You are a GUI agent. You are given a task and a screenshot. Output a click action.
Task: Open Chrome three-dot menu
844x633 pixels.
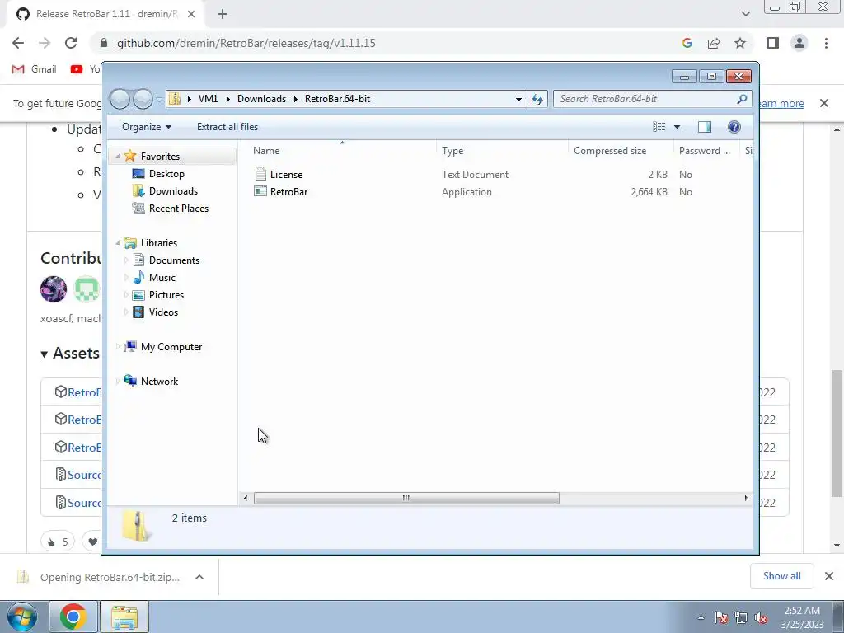point(826,43)
